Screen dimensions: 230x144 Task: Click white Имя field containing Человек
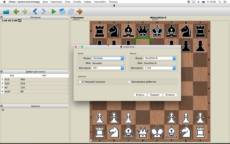(108, 63)
